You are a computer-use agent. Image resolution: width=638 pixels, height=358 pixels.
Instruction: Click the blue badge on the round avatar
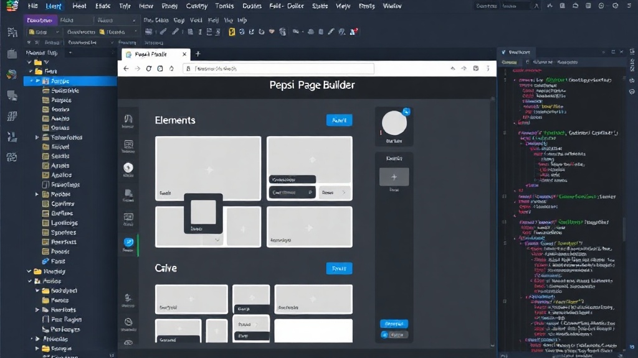click(406, 112)
